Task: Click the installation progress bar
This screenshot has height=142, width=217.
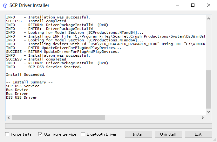Action: [x=108, y=126]
